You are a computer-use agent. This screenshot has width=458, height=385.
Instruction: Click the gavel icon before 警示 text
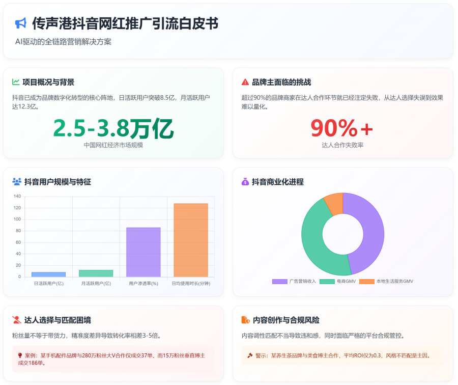click(250, 355)
